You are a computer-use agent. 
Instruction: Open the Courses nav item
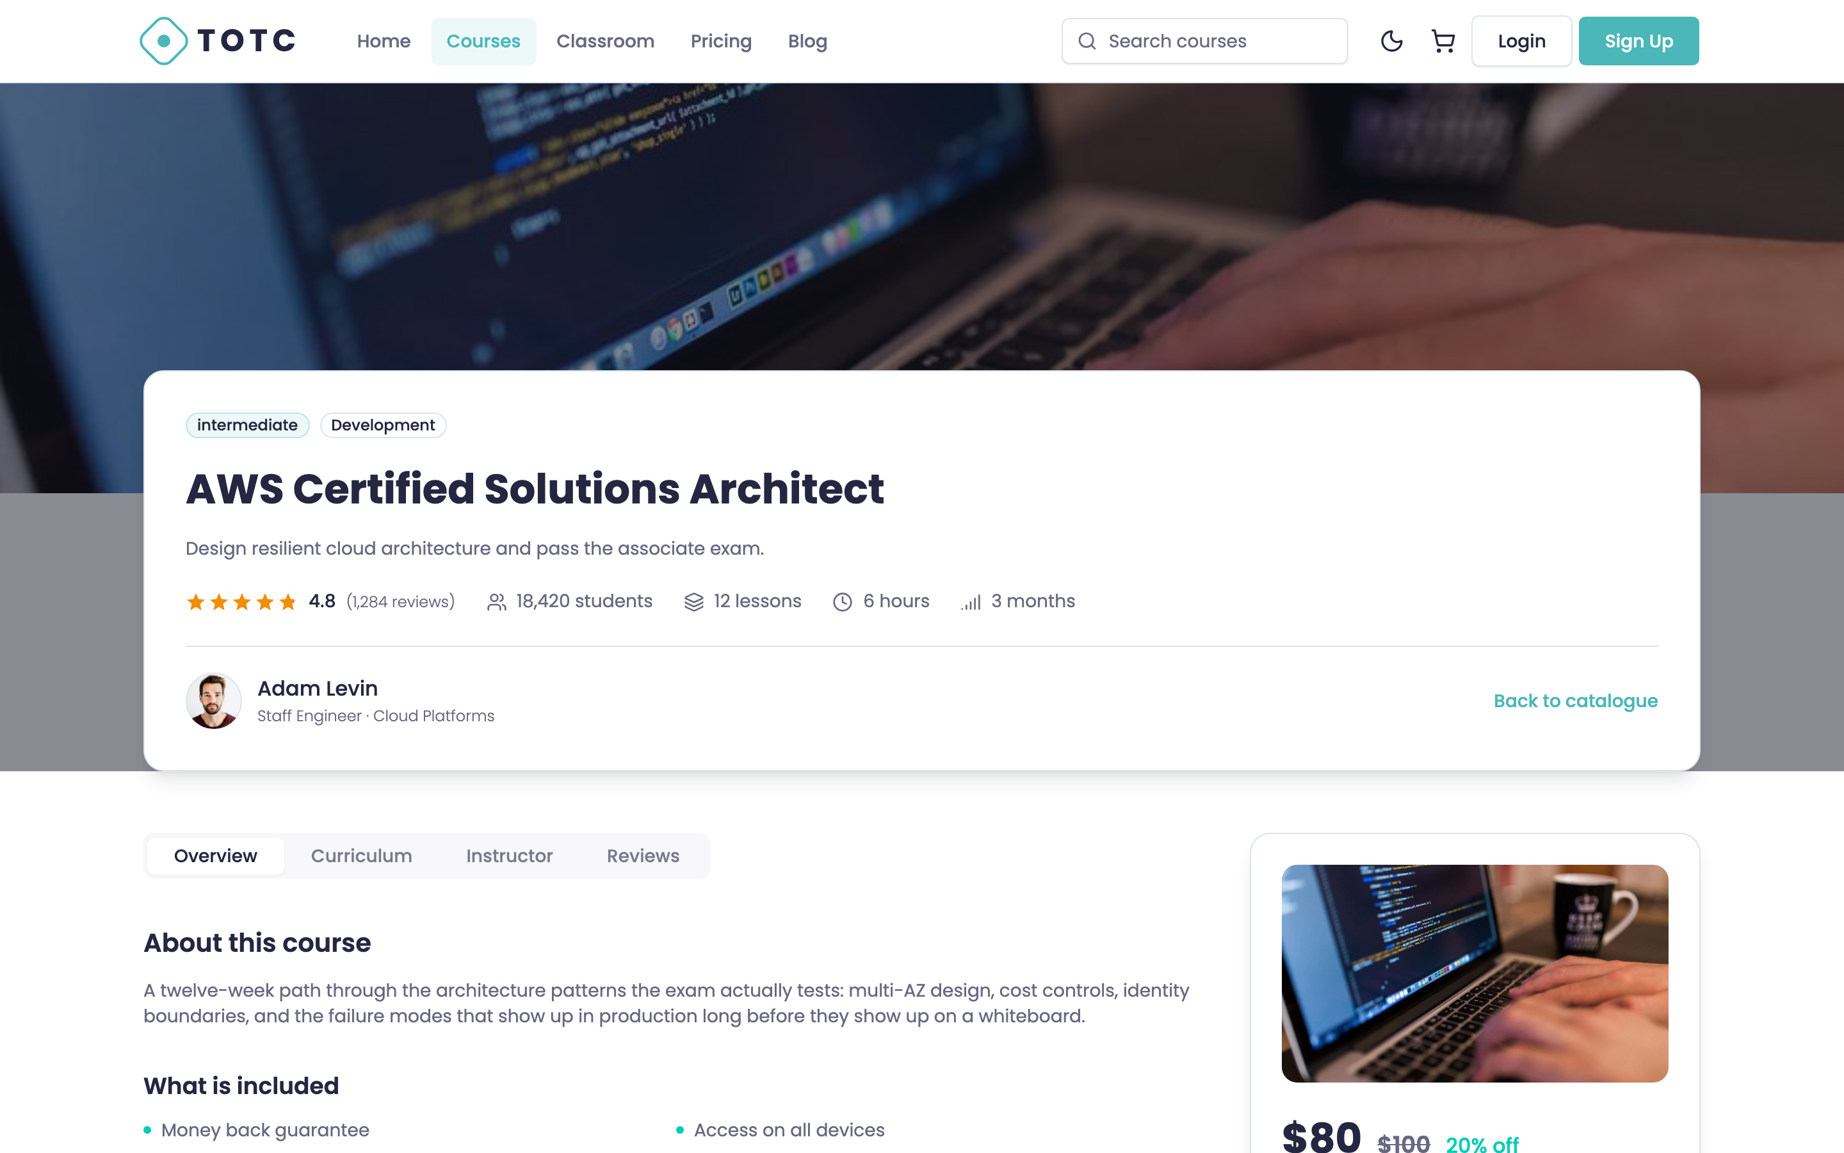pyautogui.click(x=483, y=41)
